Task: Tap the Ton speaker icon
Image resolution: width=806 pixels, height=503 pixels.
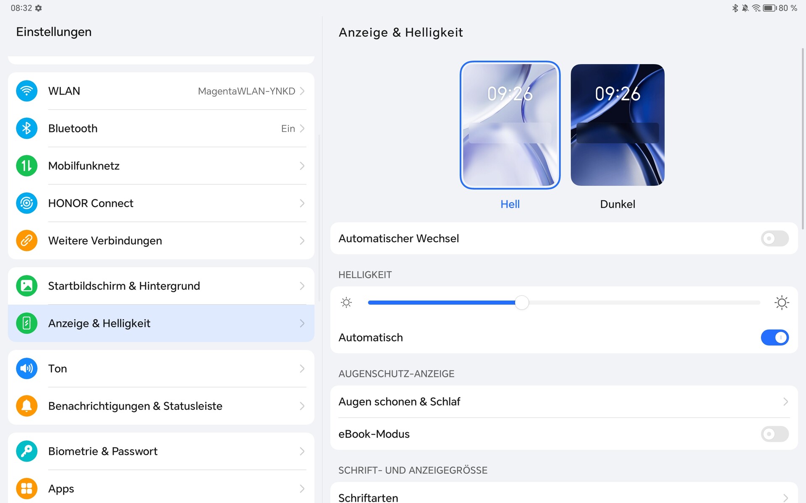Action: click(x=26, y=368)
